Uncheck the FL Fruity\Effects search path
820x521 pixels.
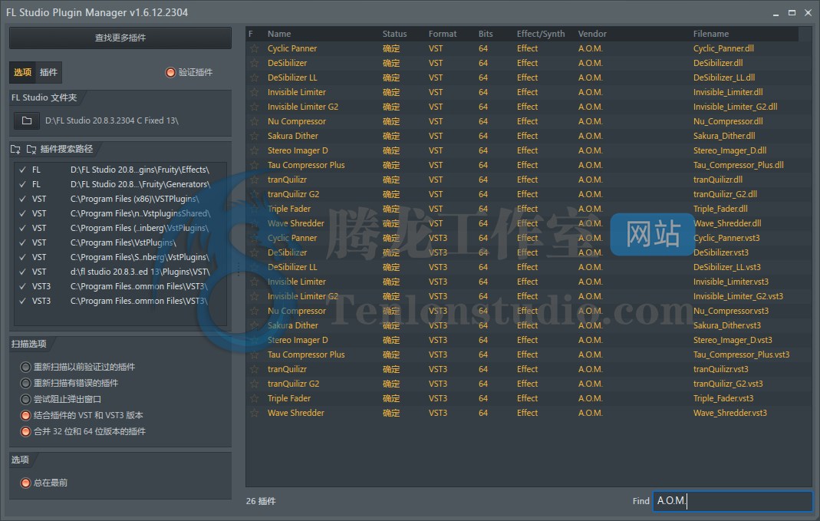(22, 170)
